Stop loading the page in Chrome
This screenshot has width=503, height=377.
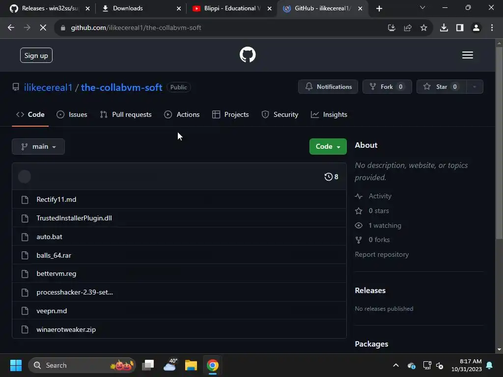[x=43, y=27]
